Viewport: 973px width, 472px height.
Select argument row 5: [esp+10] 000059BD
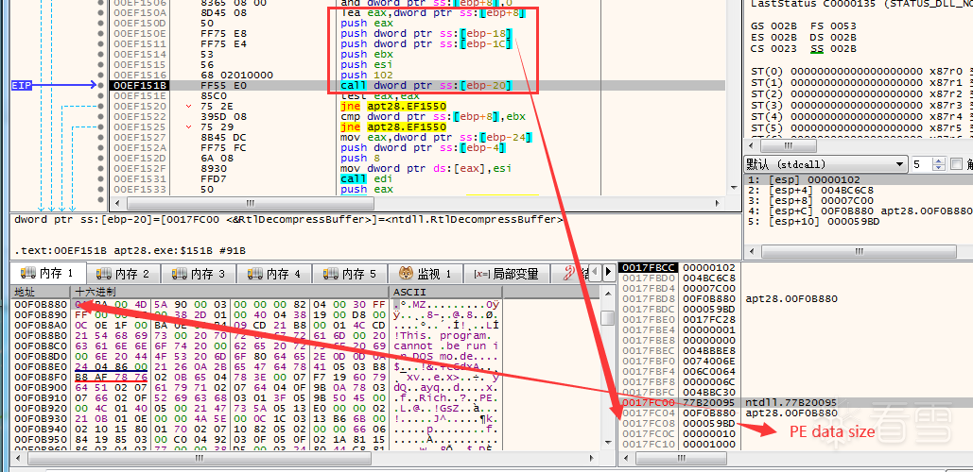click(859, 222)
